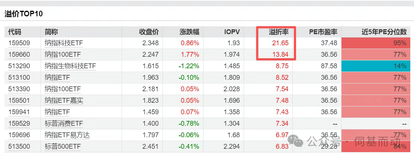Click the 代码 column header
The image size is (414, 158).
[x=15, y=32]
